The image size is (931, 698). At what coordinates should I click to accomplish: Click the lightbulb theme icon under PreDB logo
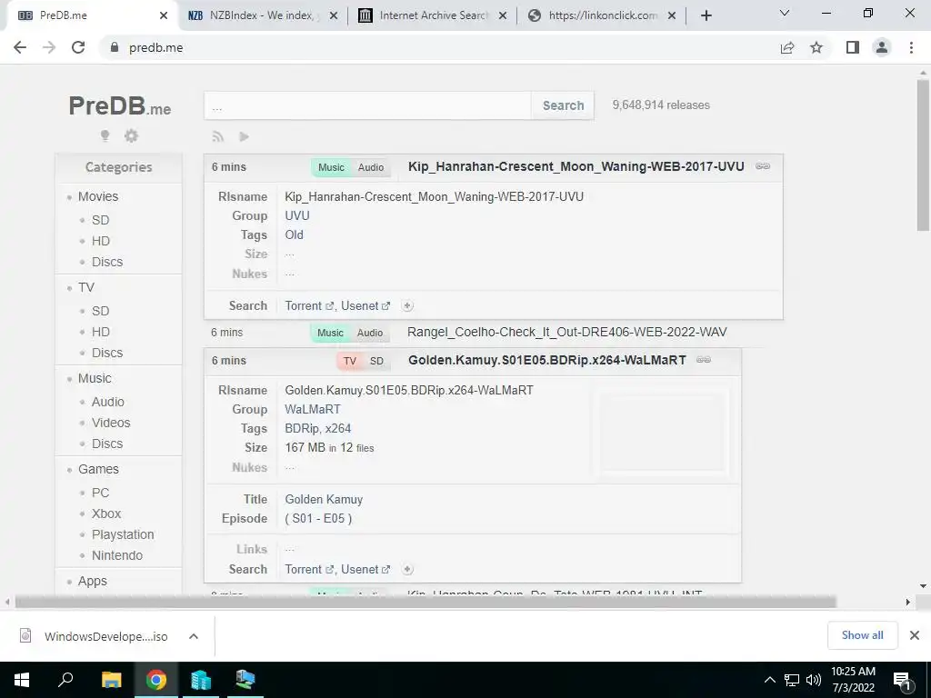(105, 136)
